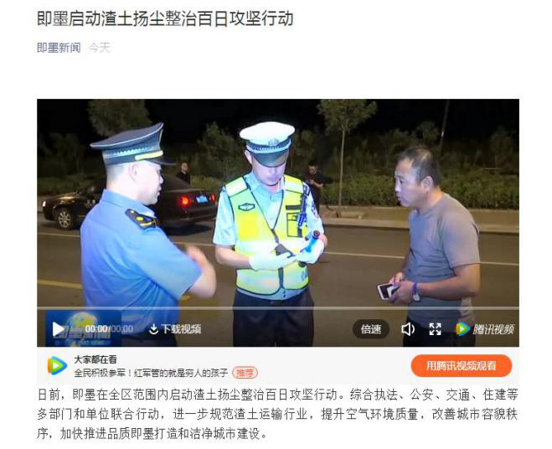This screenshot has width=552, height=449.
Task: Open the recommended video 全民积极参军 link
Action: 151,373
